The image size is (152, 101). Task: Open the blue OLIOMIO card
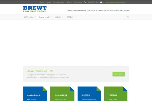coord(89,94)
